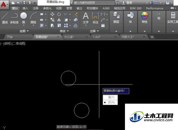Viewport: 178px width, 130px height.
Task: Click the Text (文字) tool
Action: coord(86,18)
